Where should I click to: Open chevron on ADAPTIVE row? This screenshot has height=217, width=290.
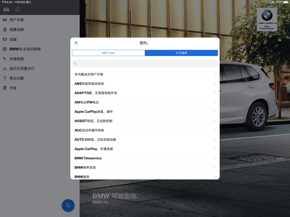click(x=215, y=93)
